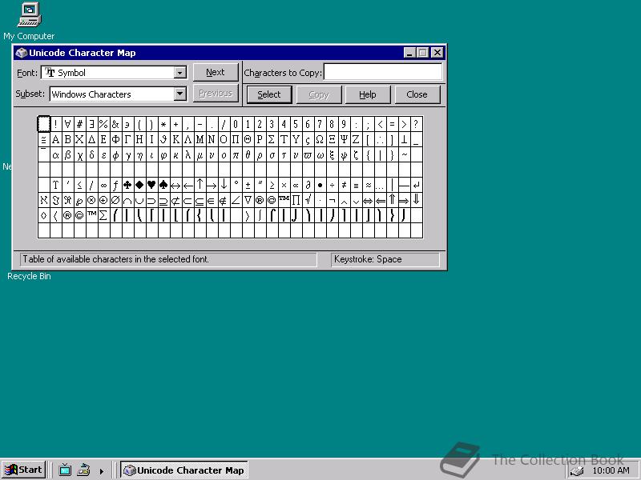This screenshot has width=641, height=480.
Task: Open Help in Character Map
Action: point(368,94)
